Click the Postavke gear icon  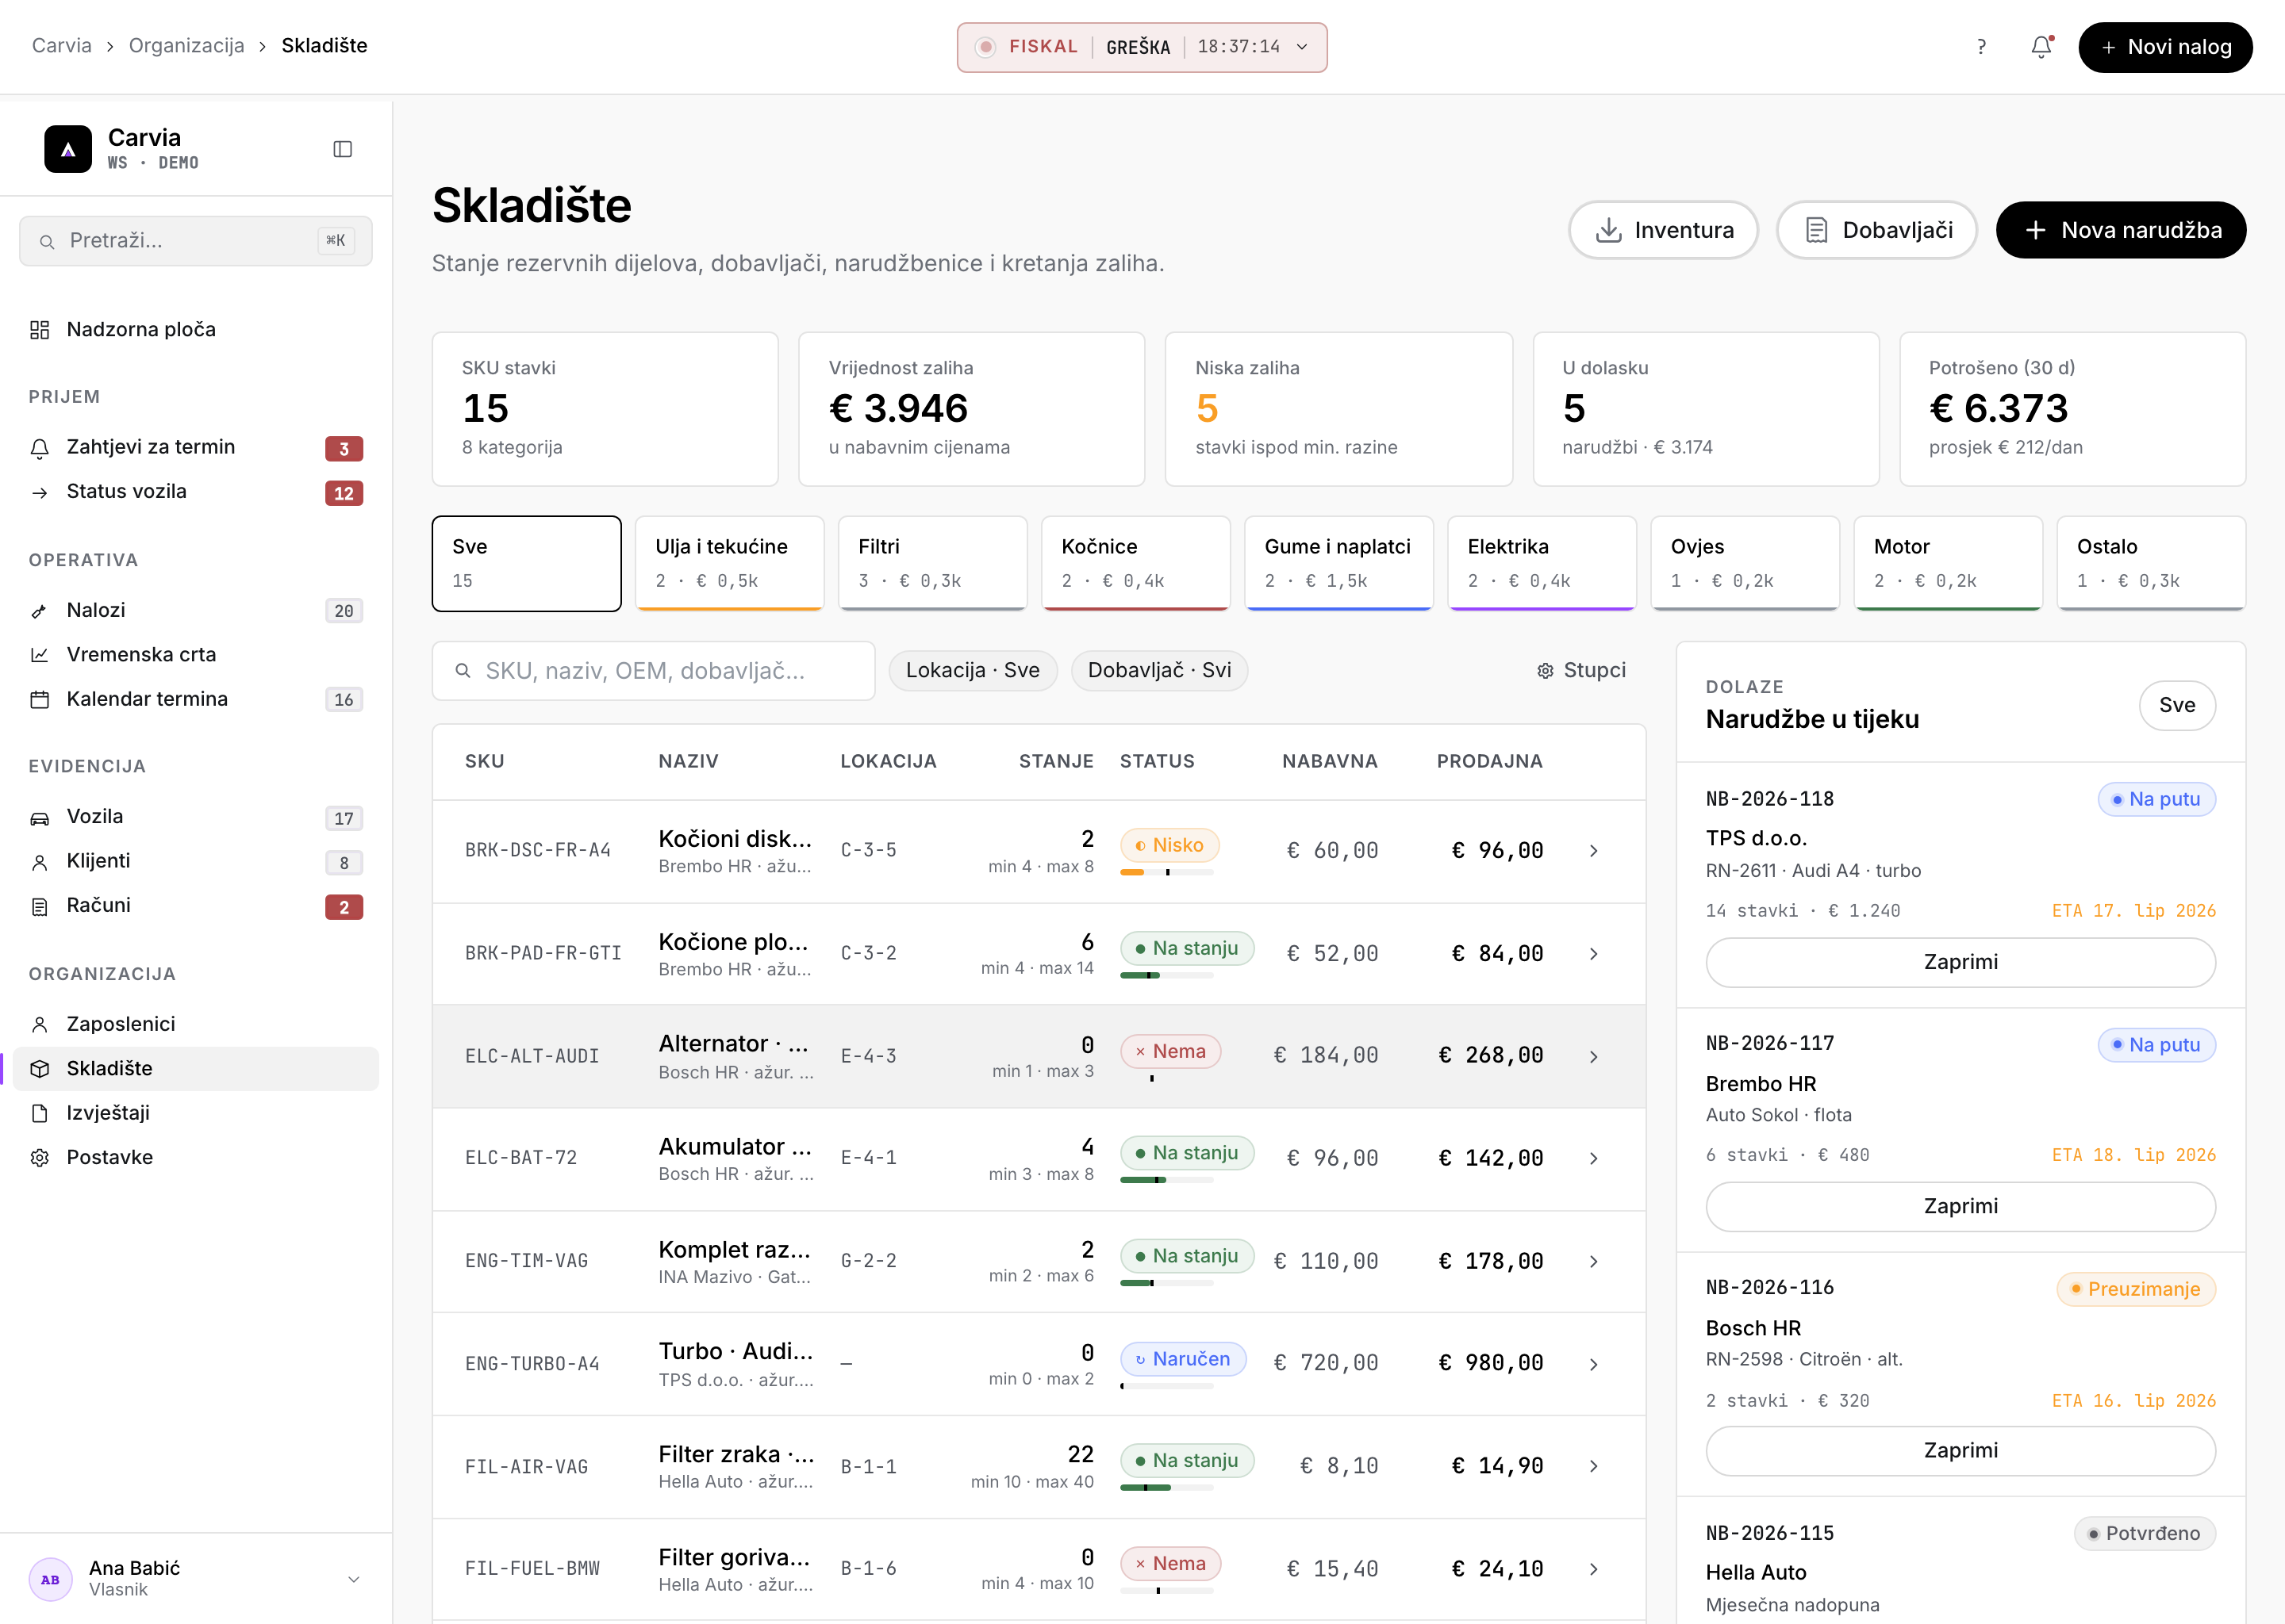(x=40, y=1157)
